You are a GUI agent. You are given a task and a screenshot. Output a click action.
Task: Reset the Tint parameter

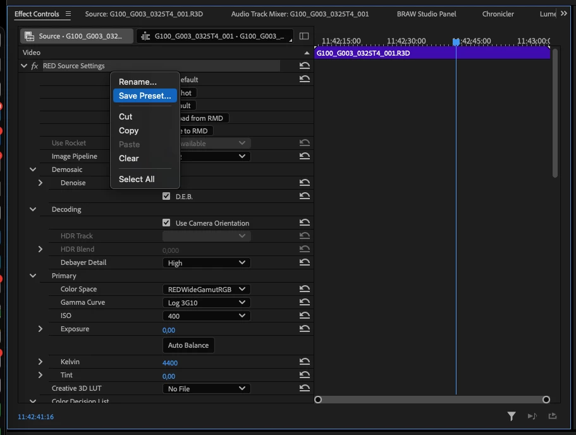(x=305, y=375)
